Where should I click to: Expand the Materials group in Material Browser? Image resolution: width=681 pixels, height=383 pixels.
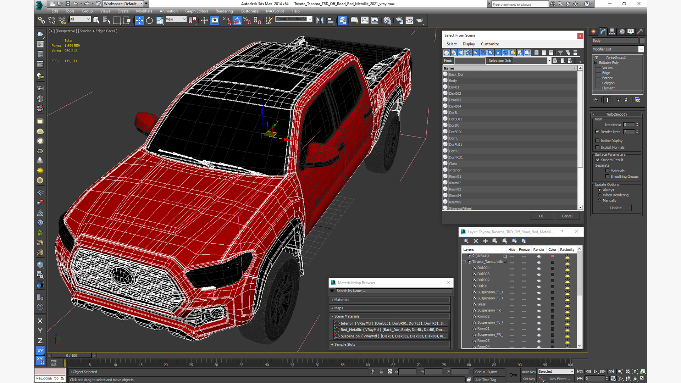[x=389, y=300]
